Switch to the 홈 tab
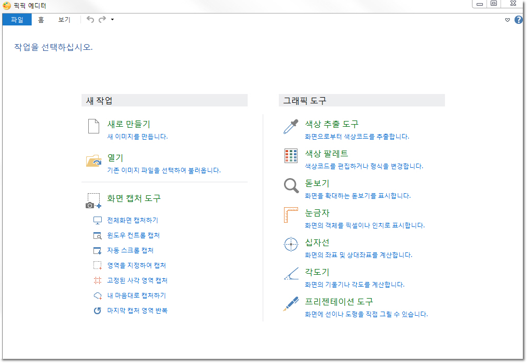 click(x=40, y=20)
